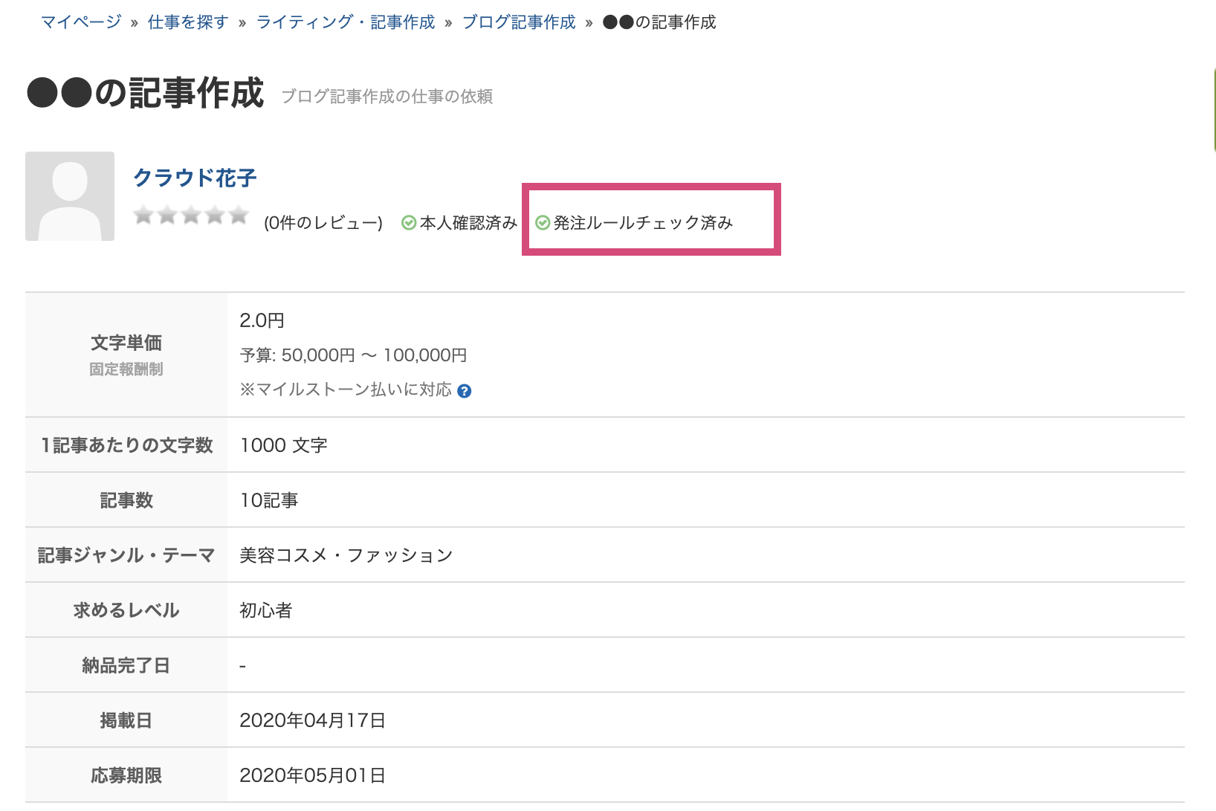Click the posting date 2020年04月17日
1216x811 pixels.
pos(312,720)
